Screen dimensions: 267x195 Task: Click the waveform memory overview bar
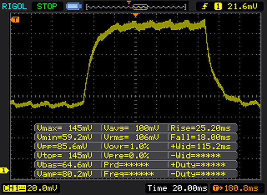pos(136,7)
